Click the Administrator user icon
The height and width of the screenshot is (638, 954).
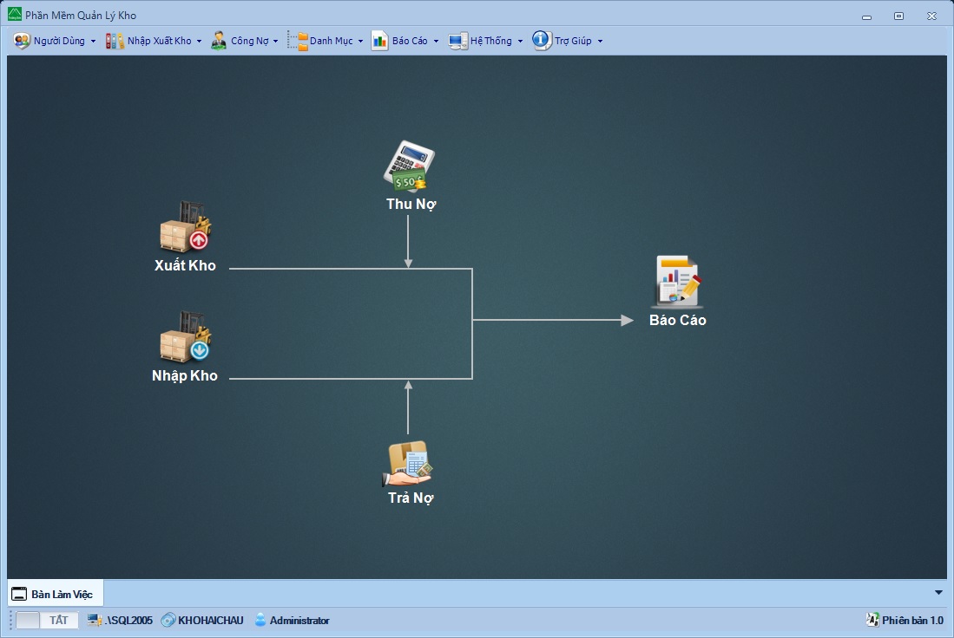coord(260,621)
